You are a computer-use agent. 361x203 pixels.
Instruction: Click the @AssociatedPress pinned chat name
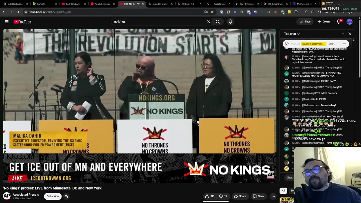point(314,44)
